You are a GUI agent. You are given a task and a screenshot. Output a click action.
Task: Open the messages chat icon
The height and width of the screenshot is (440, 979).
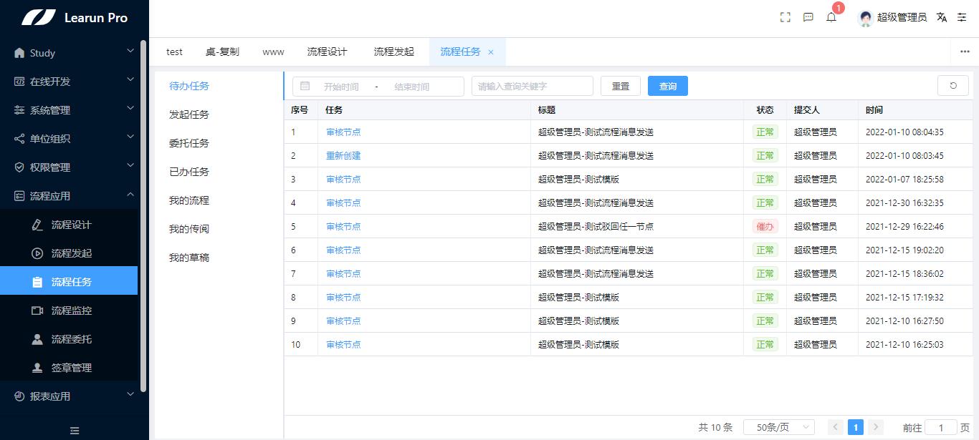pos(808,17)
